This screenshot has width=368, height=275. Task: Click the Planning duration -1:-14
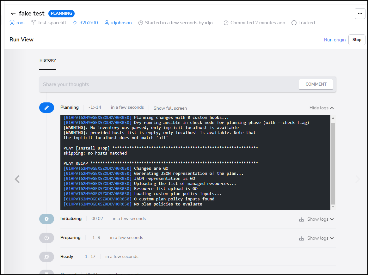point(95,107)
